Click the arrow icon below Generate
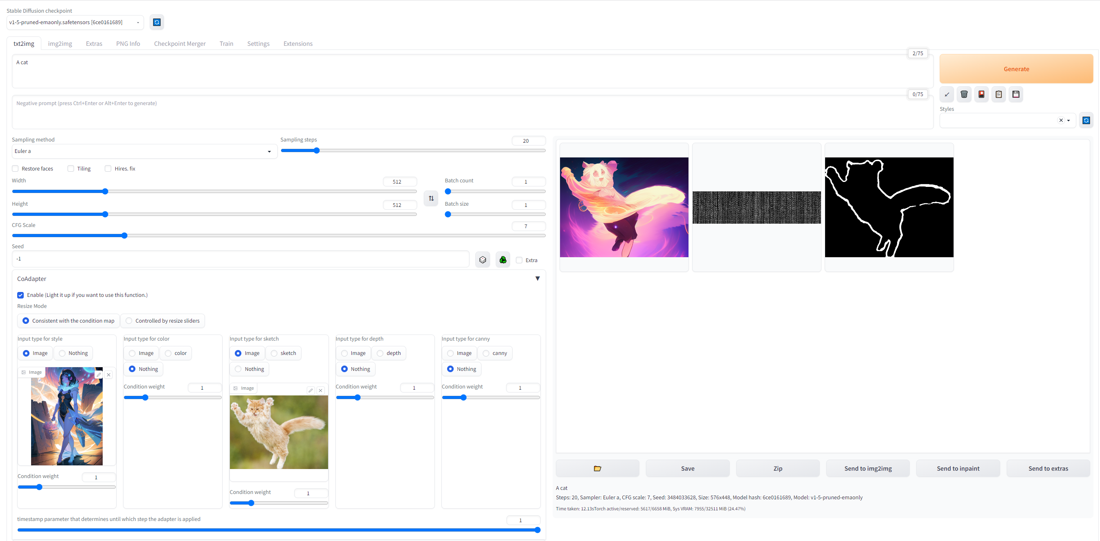1100x541 pixels. (947, 94)
